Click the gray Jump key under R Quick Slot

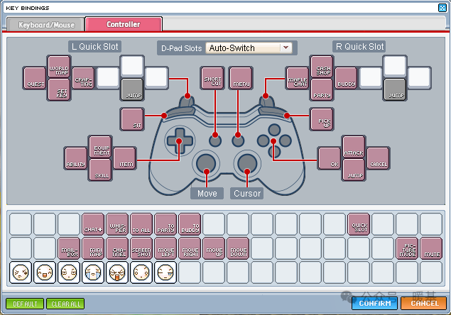point(395,89)
